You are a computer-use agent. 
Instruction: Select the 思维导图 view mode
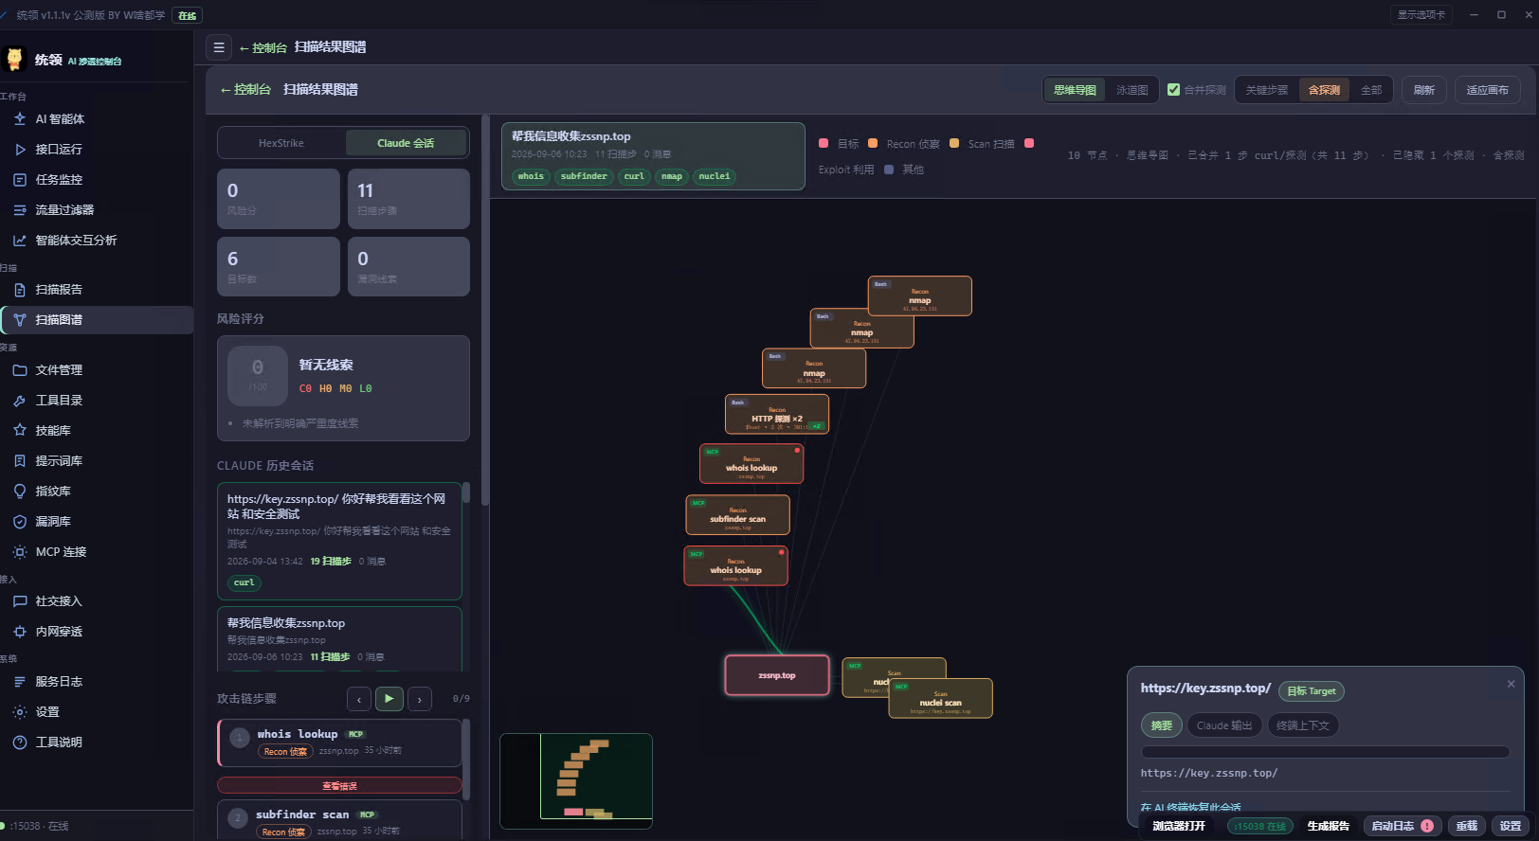coord(1075,90)
